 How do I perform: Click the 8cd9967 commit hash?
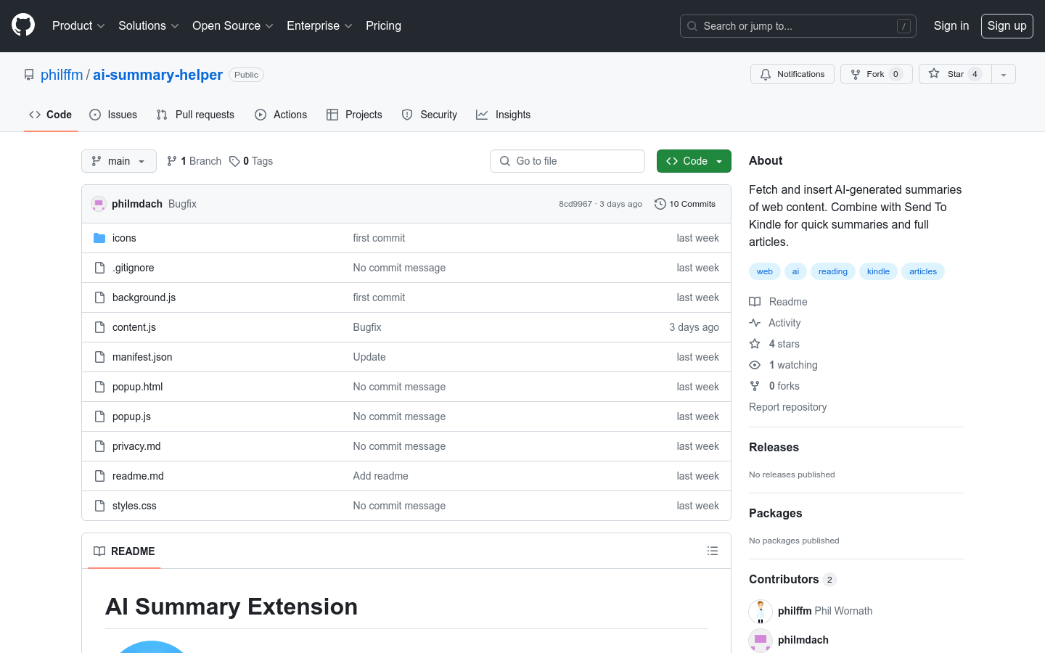575,204
